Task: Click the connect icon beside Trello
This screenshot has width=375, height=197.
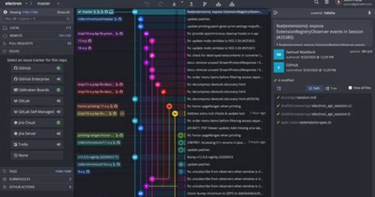Action: point(58,144)
